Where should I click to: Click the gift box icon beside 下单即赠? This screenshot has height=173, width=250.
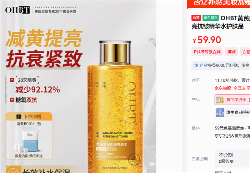tap(19, 116)
